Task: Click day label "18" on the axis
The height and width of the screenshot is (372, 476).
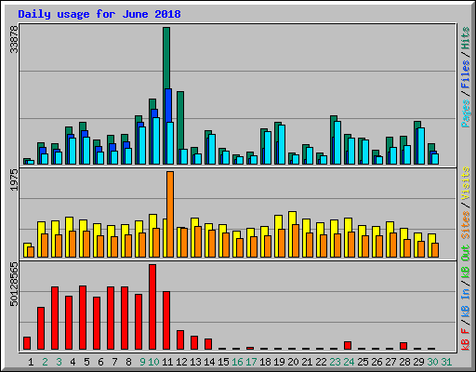Action: [265, 362]
